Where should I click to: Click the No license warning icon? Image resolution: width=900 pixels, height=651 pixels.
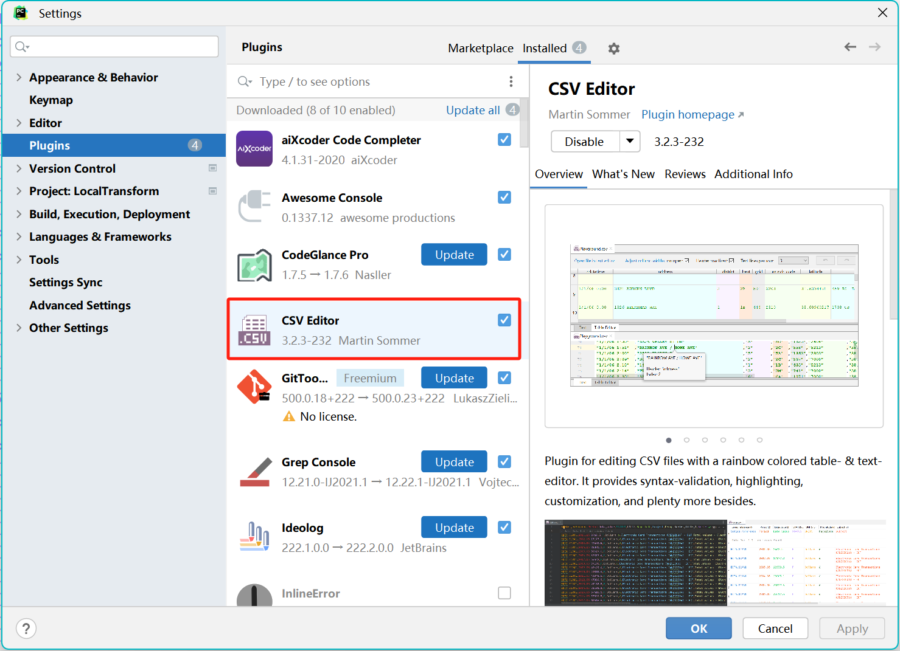289,416
